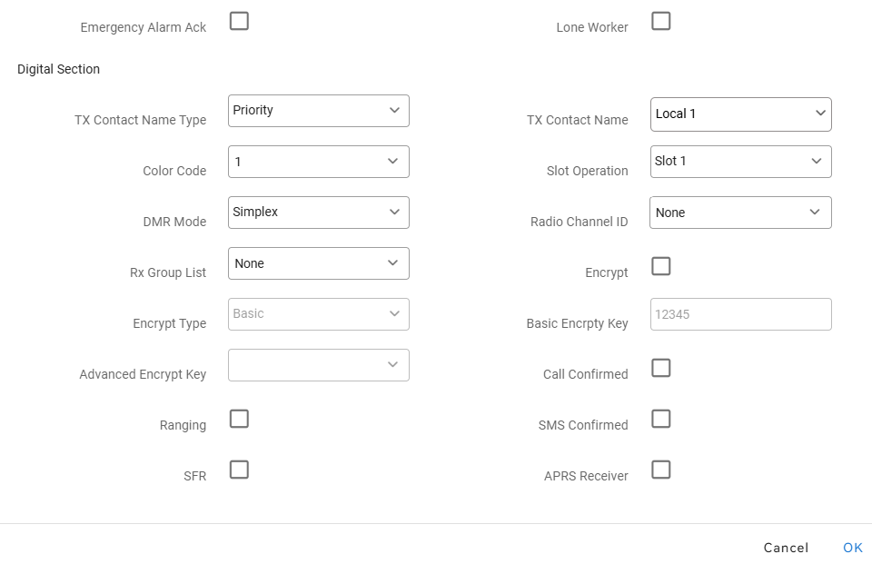Viewport: 872px width, 564px height.
Task: Tick the SFR checkbox
Action: [239, 470]
